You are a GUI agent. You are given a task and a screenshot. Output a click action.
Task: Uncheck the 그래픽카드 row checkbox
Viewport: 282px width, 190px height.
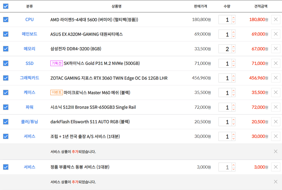[x=6, y=78]
